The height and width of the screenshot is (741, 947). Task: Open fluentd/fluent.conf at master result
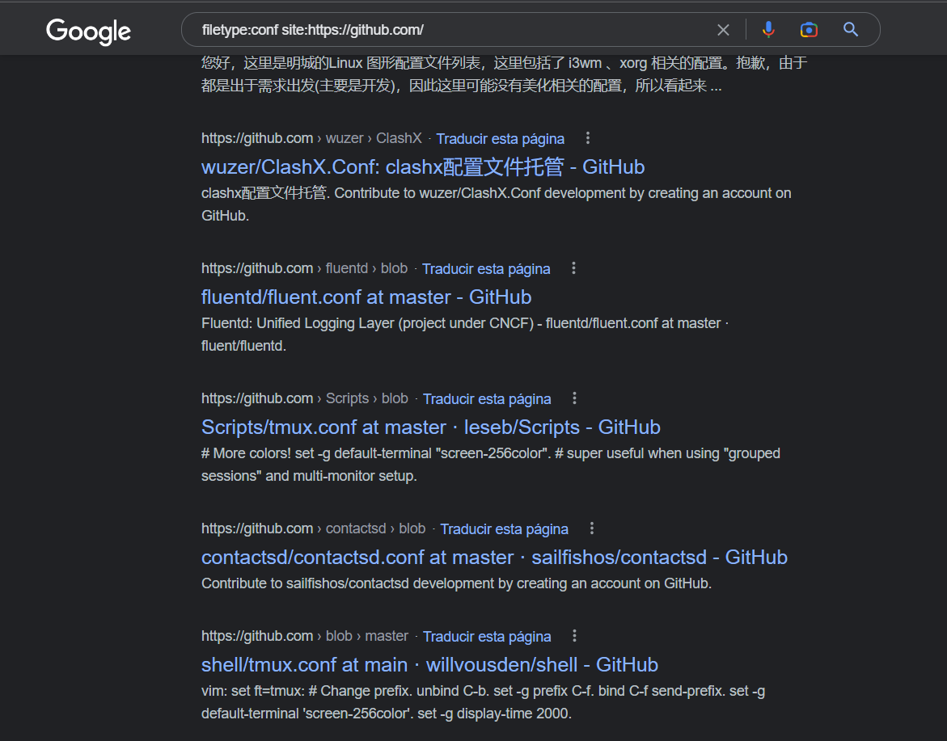pos(366,297)
